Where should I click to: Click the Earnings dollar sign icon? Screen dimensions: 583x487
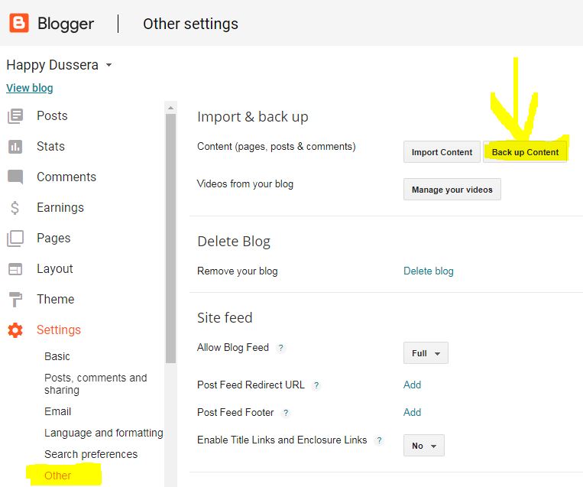tap(15, 208)
